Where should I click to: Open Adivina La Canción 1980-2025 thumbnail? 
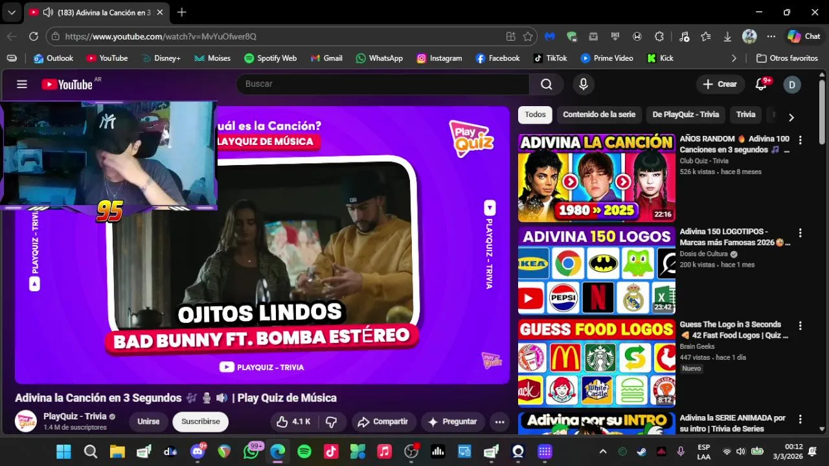pos(596,178)
